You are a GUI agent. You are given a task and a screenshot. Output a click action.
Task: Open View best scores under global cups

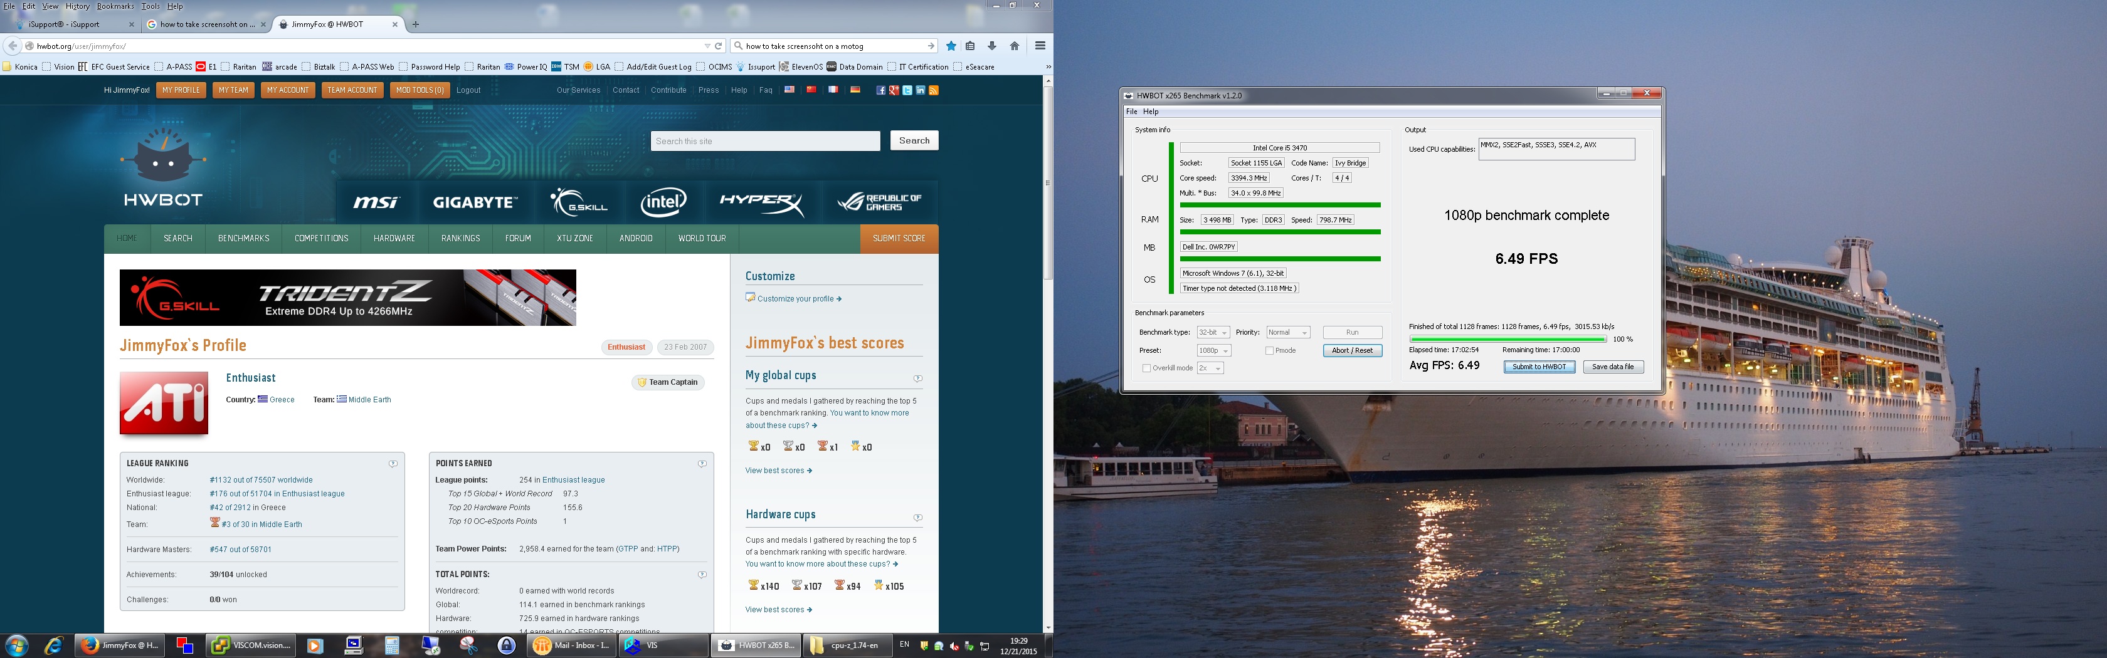click(779, 471)
